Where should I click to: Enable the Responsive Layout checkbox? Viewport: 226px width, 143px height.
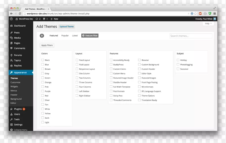[x=77, y=69]
